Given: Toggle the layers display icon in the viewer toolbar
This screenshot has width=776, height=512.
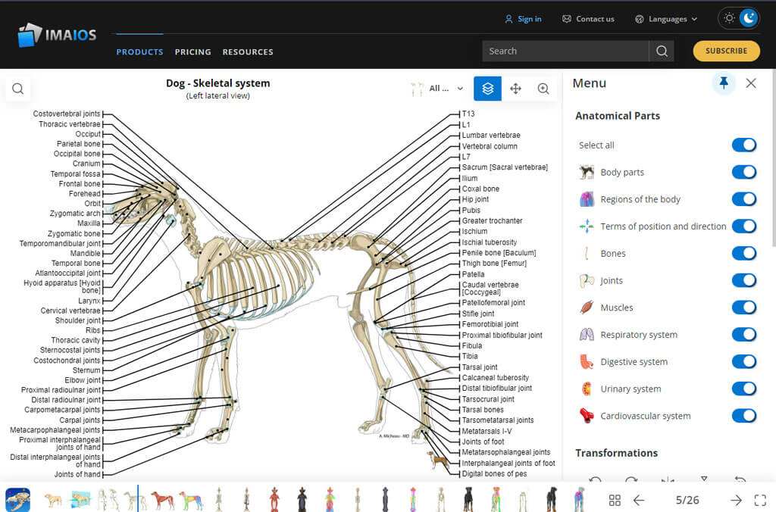Looking at the screenshot, I should 487,89.
